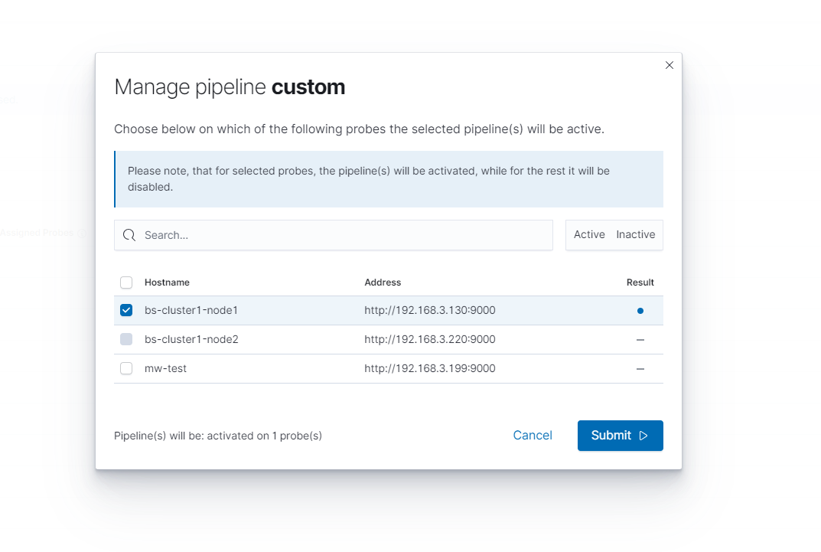
Task: Click the magnifier icon in the search box
Action: point(129,235)
